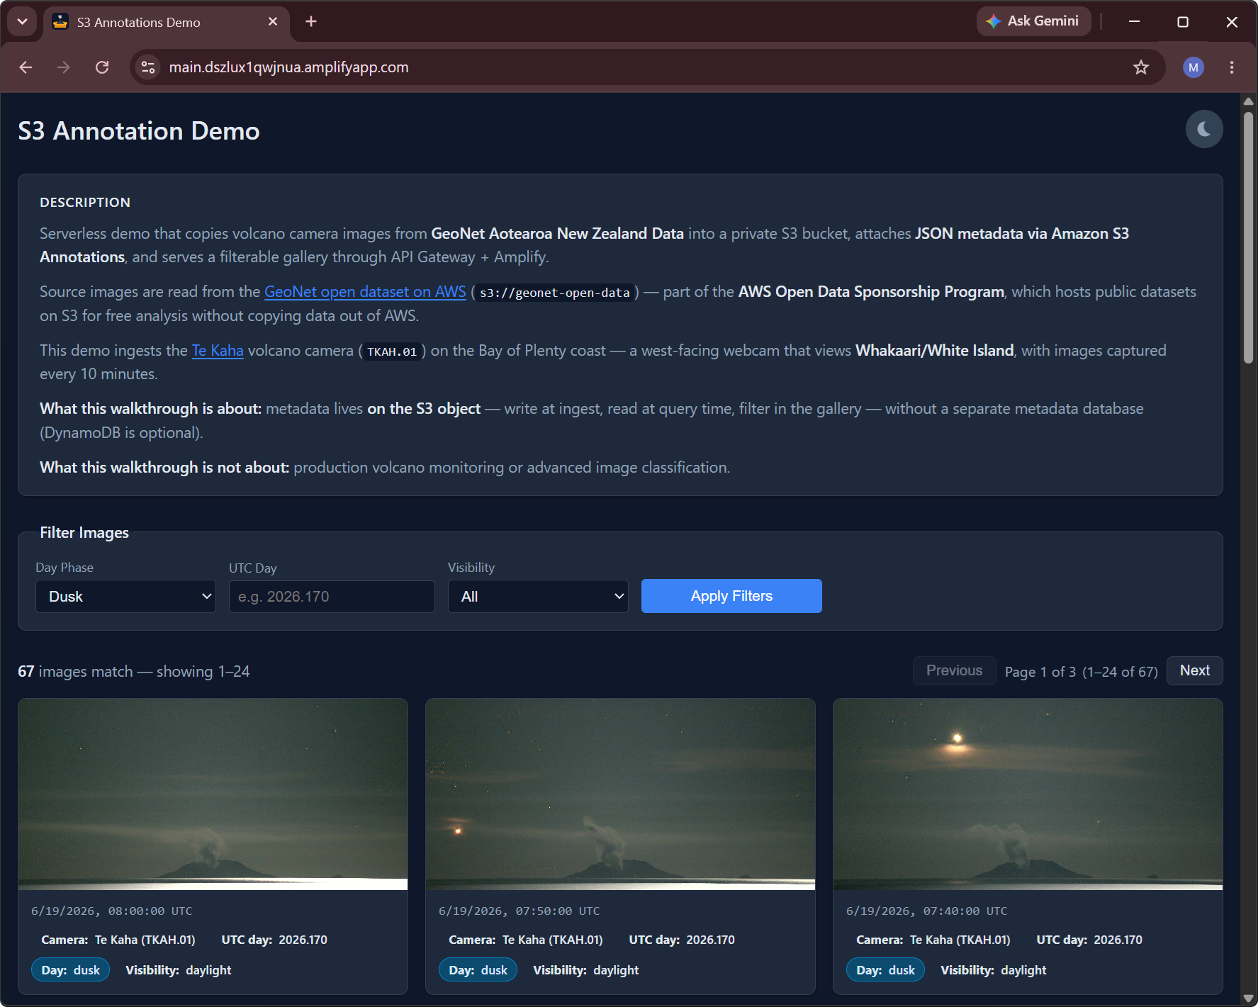Open the Chrome profile avatar

coord(1194,67)
